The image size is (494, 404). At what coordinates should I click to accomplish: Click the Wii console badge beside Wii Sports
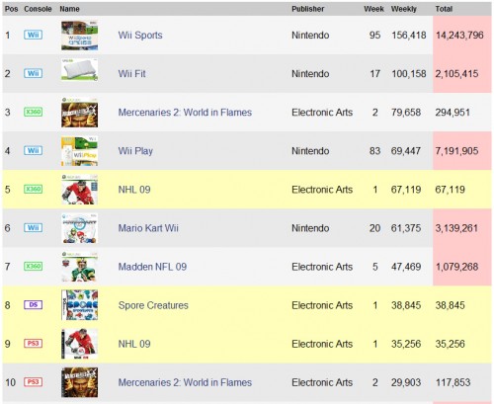point(33,35)
